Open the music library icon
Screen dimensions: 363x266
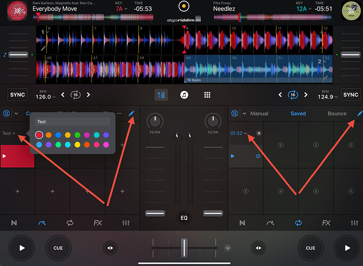coord(184,95)
